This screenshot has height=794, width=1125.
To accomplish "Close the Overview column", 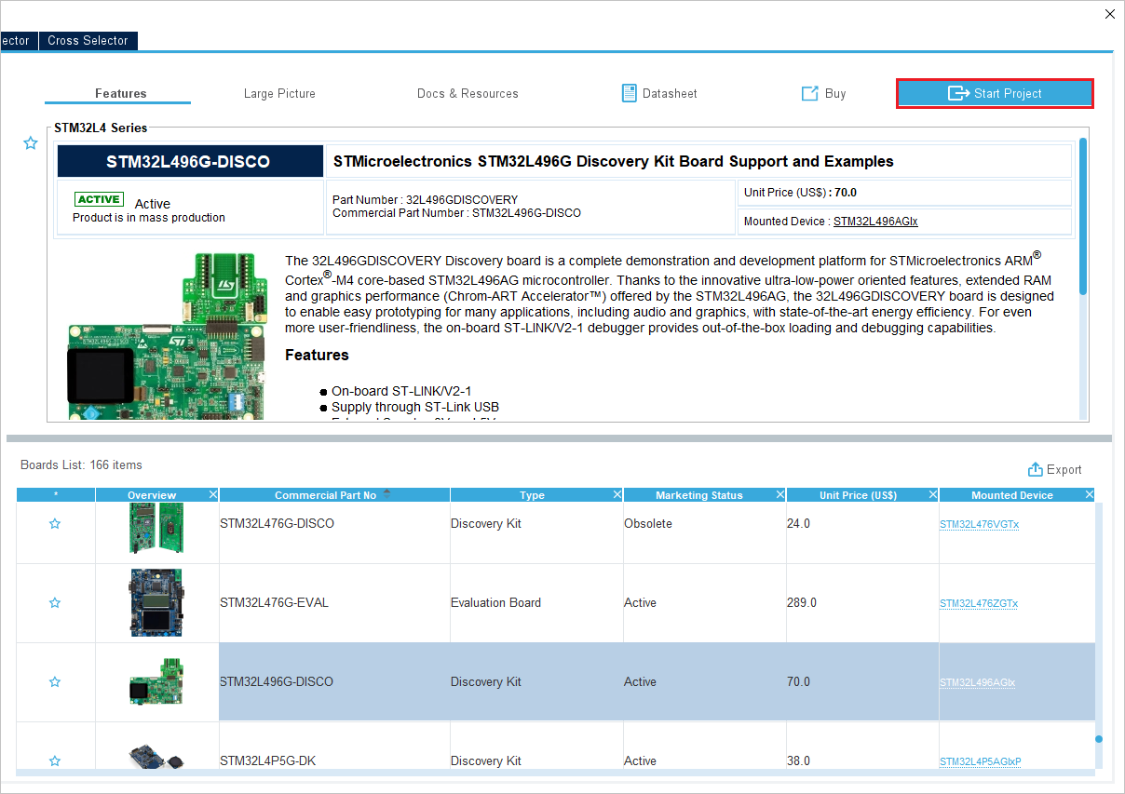I will [x=213, y=494].
